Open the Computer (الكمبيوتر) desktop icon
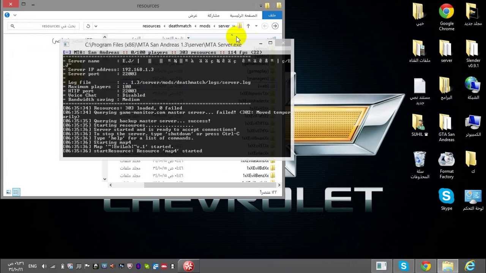Image resolution: width=486 pixels, height=273 pixels. (x=473, y=125)
